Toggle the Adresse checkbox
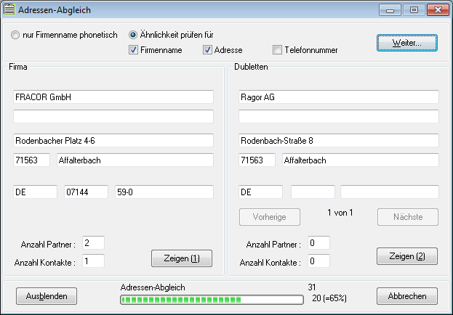The width and height of the screenshot is (453, 315). pos(208,50)
